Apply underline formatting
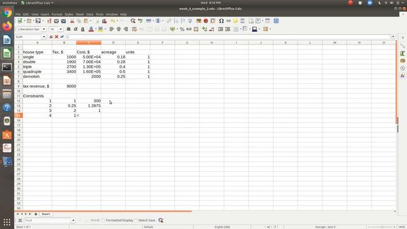This screenshot has width=407, height=229. pos(83,29)
